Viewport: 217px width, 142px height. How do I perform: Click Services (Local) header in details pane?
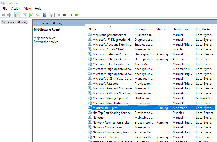click(52, 23)
